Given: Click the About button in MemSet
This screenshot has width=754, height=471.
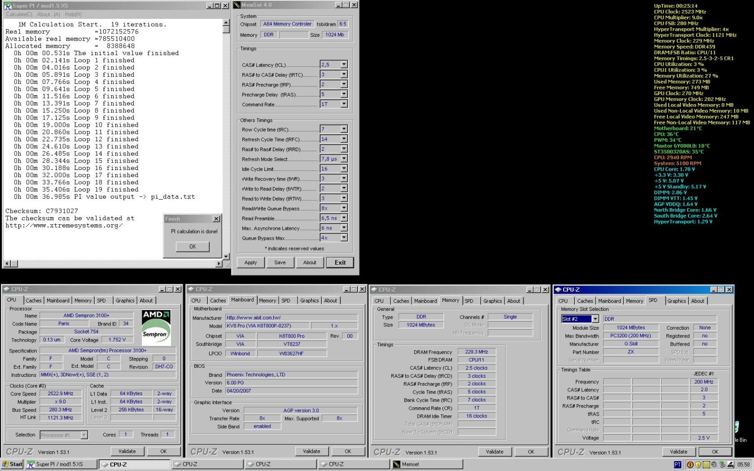Looking at the screenshot, I should pos(310,262).
